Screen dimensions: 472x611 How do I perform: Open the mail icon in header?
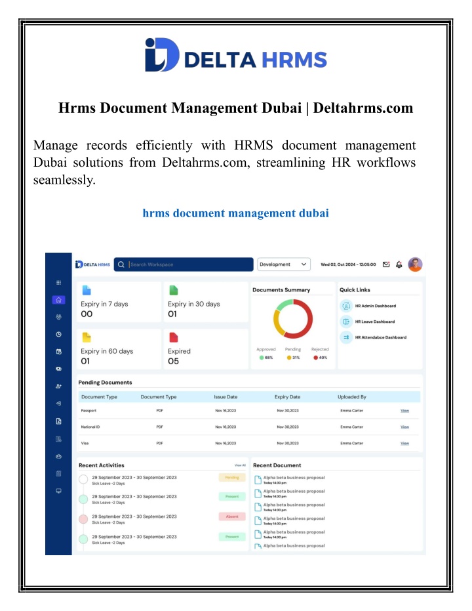point(386,264)
